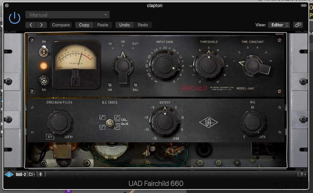313x193 pixels.
Task: Click the MODEL-660 label
Action: coord(245,88)
